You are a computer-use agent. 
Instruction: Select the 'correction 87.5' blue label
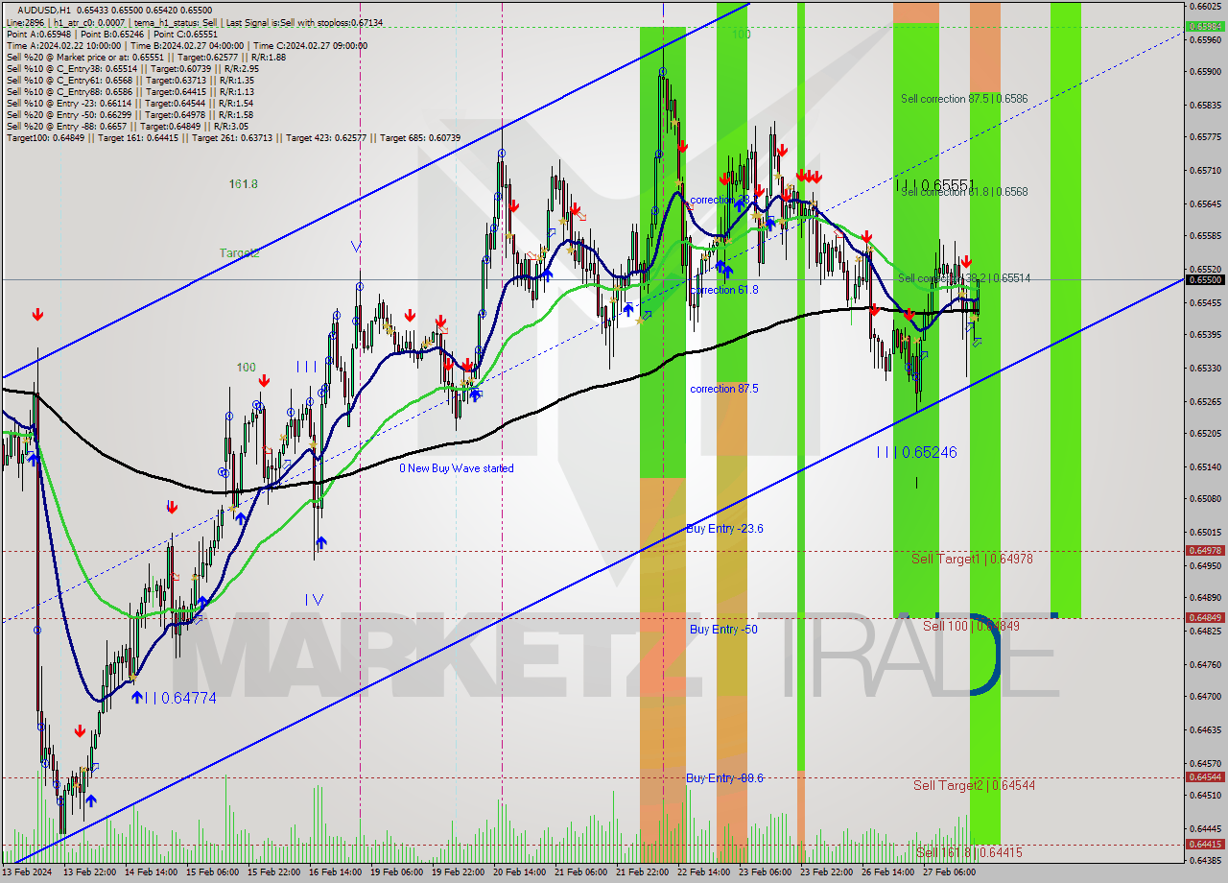724,389
